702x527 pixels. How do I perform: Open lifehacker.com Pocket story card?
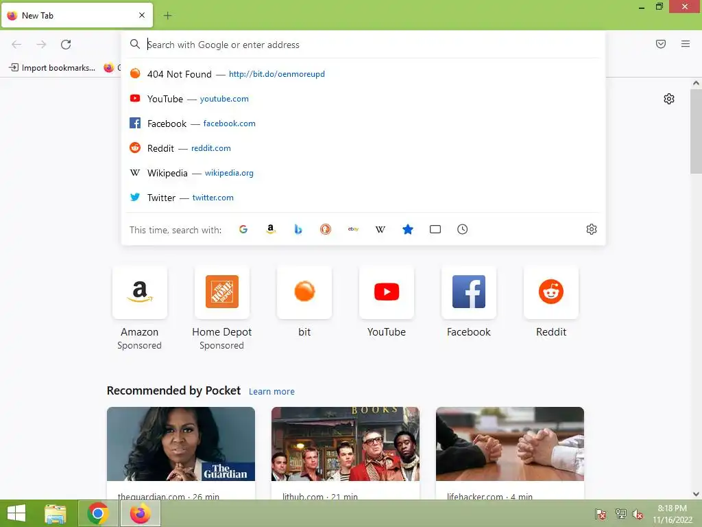click(x=510, y=453)
